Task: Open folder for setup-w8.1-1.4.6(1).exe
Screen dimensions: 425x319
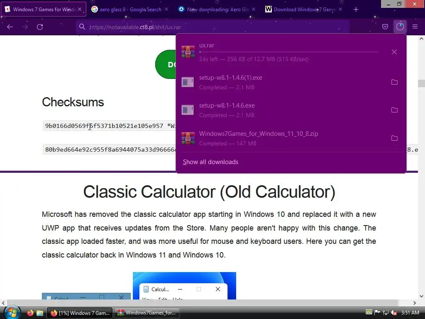Action: click(x=394, y=82)
